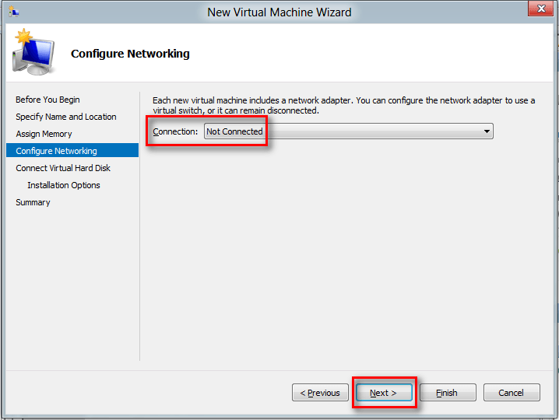This screenshot has height=420, width=559.
Task: Click the virtual machine monitor icon in header
Action: [33, 54]
